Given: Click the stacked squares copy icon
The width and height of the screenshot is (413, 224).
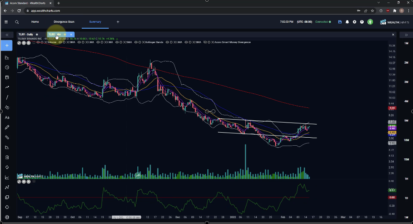Looking at the screenshot, I should [x=7, y=197].
